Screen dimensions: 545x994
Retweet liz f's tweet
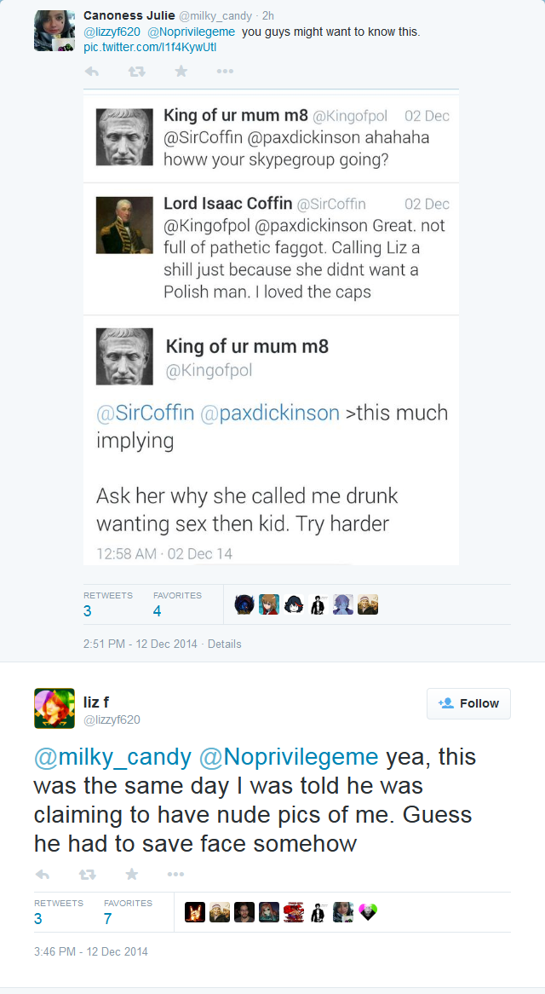[x=87, y=874]
